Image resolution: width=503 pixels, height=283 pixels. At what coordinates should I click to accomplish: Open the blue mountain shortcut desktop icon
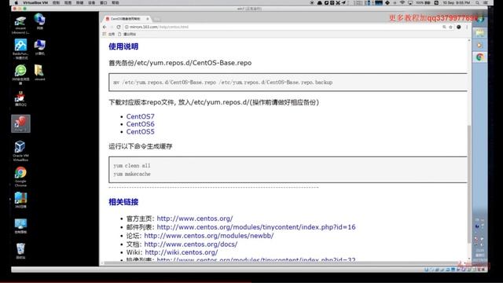click(20, 49)
